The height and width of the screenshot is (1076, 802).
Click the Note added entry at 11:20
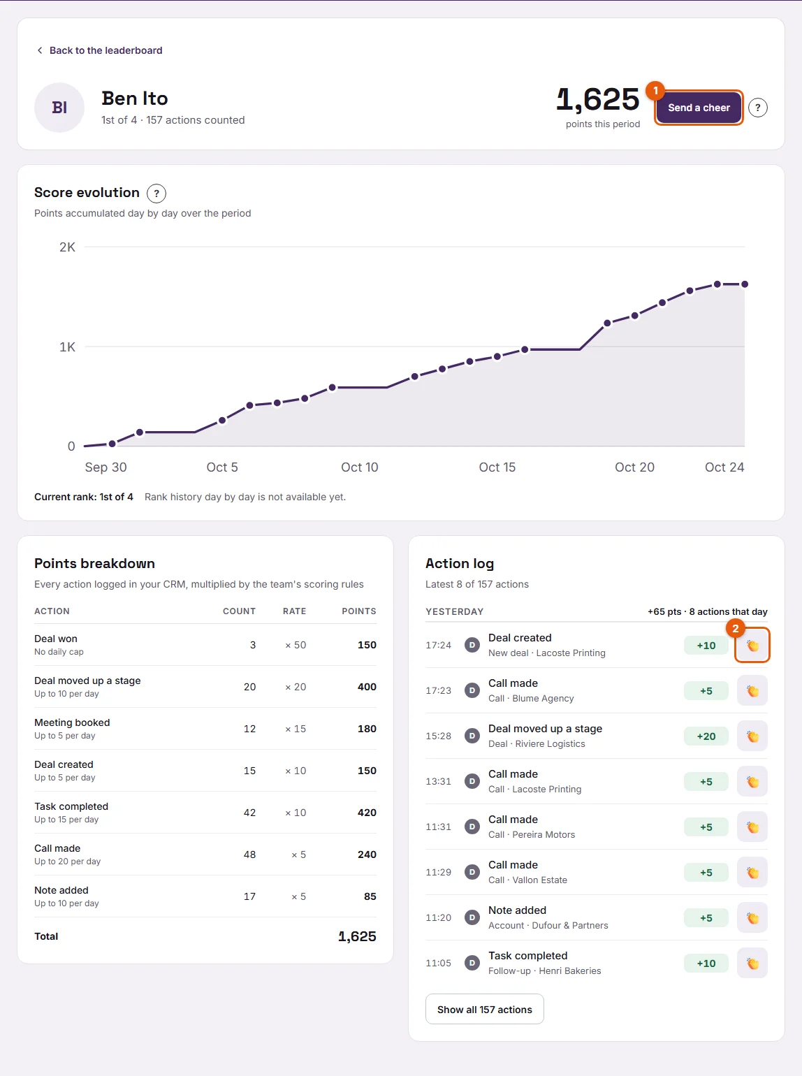[597, 918]
